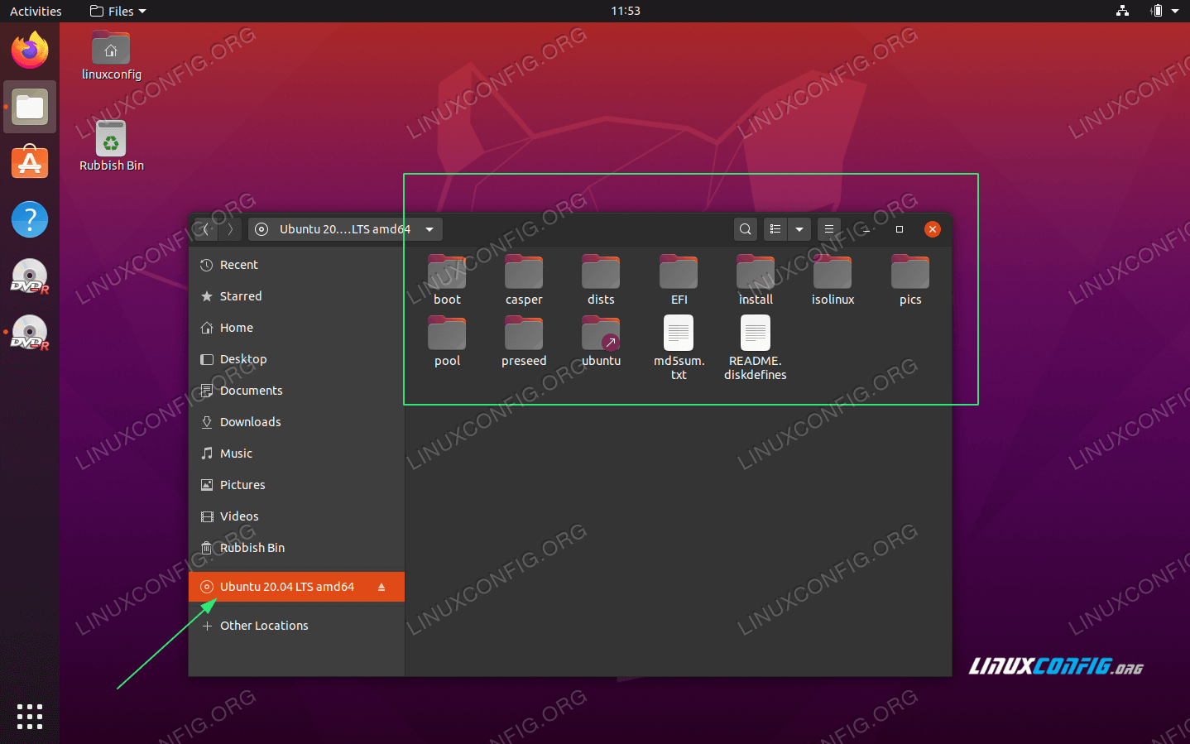Open the preseed folder
The width and height of the screenshot is (1190, 744).
(x=524, y=341)
